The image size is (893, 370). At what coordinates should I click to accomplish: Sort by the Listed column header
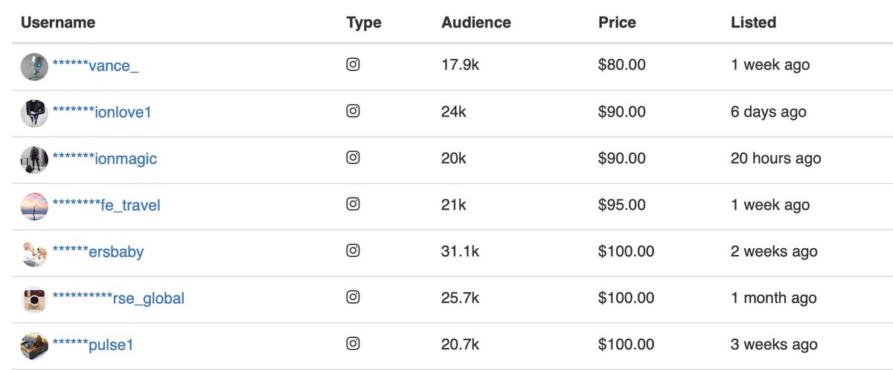click(x=753, y=22)
